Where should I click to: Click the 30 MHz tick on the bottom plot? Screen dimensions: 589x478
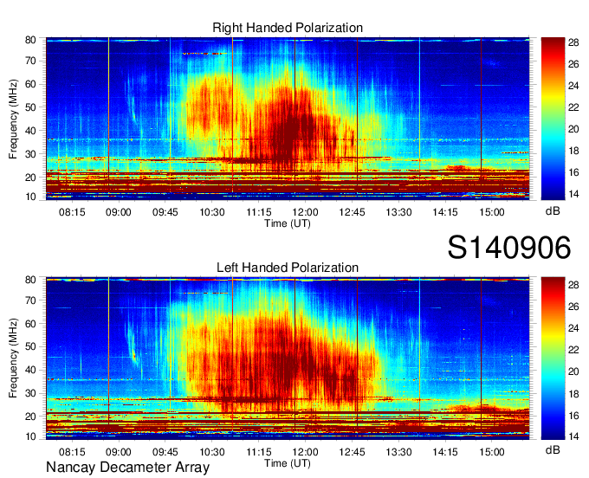coord(30,393)
